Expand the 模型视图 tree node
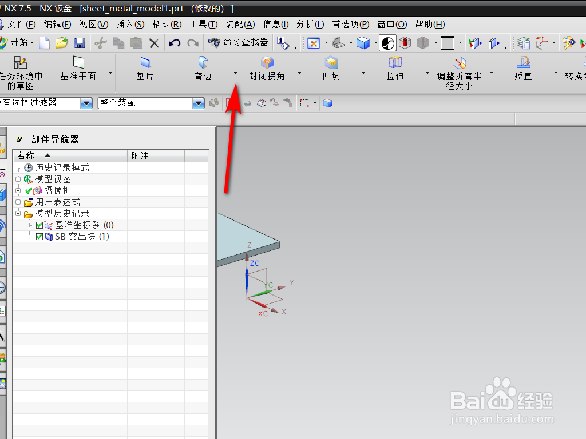586x439 pixels. (18, 179)
